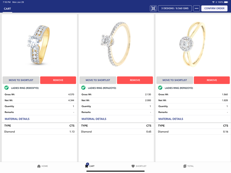This screenshot has width=231, height=173.
Task: Click Gross Wt value 2.130
Action: click(148, 95)
